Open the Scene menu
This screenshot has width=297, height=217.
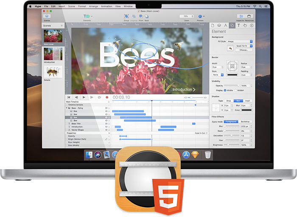[x=72, y=6]
